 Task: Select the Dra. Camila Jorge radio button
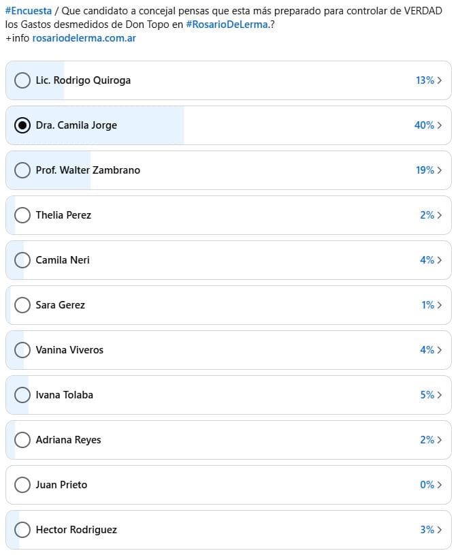click(x=22, y=125)
